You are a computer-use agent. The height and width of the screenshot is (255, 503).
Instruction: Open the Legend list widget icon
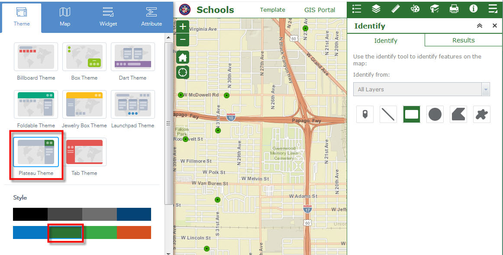coord(357,9)
